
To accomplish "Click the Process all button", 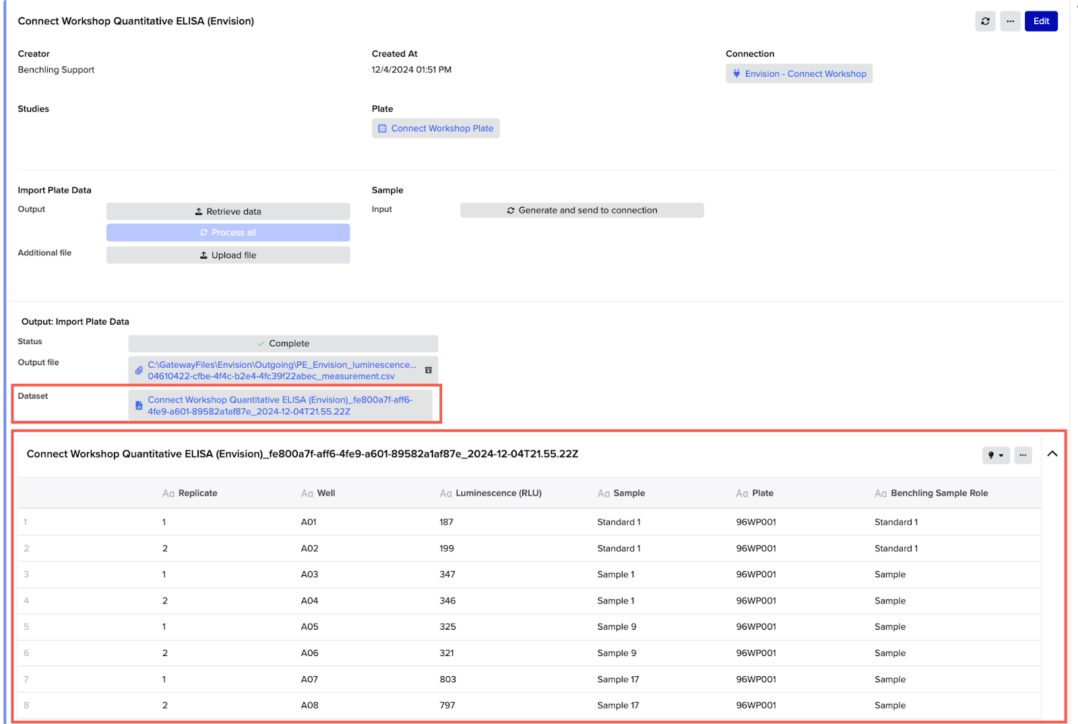I will click(228, 232).
